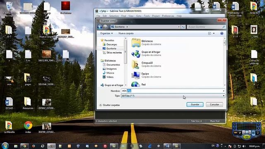Open the Selection menu in Sublime Text

114,16
